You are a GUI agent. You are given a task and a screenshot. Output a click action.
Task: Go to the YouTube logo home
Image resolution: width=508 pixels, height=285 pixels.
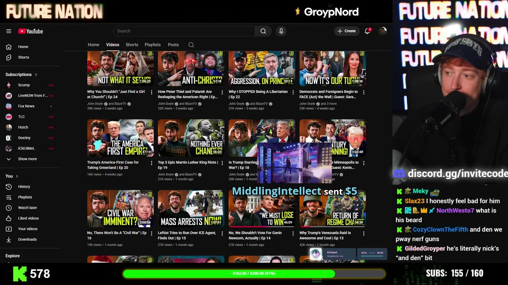click(31, 31)
